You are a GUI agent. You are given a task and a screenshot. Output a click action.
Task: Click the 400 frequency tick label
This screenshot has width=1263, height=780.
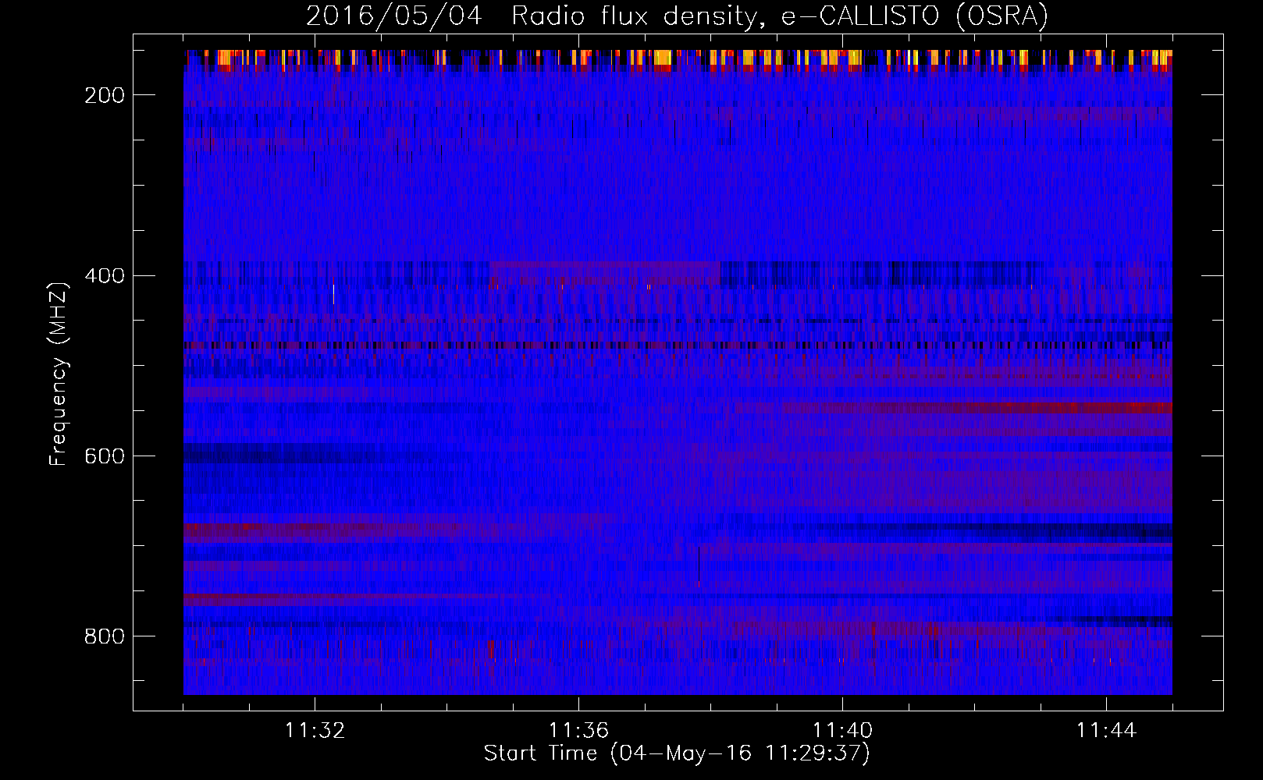(105, 275)
